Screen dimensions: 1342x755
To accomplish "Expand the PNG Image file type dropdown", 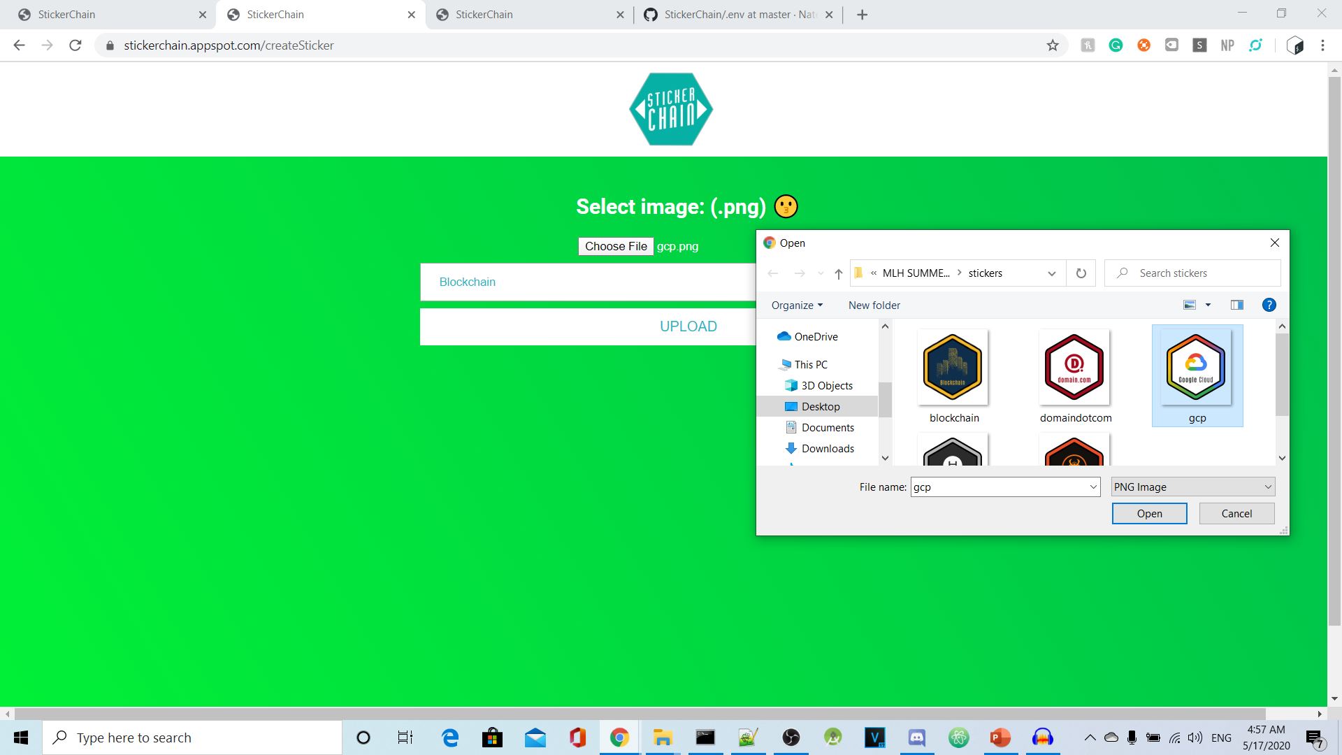I will [1267, 487].
